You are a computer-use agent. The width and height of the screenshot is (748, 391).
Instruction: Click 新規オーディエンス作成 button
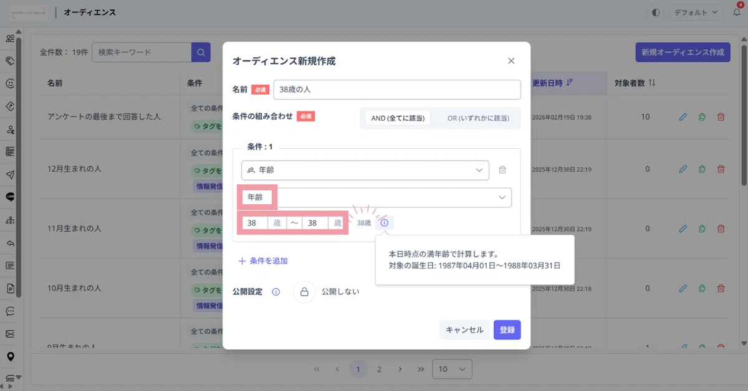683,52
